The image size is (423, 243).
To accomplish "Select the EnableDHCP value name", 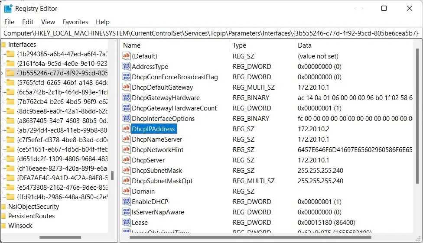I will [x=150, y=202].
